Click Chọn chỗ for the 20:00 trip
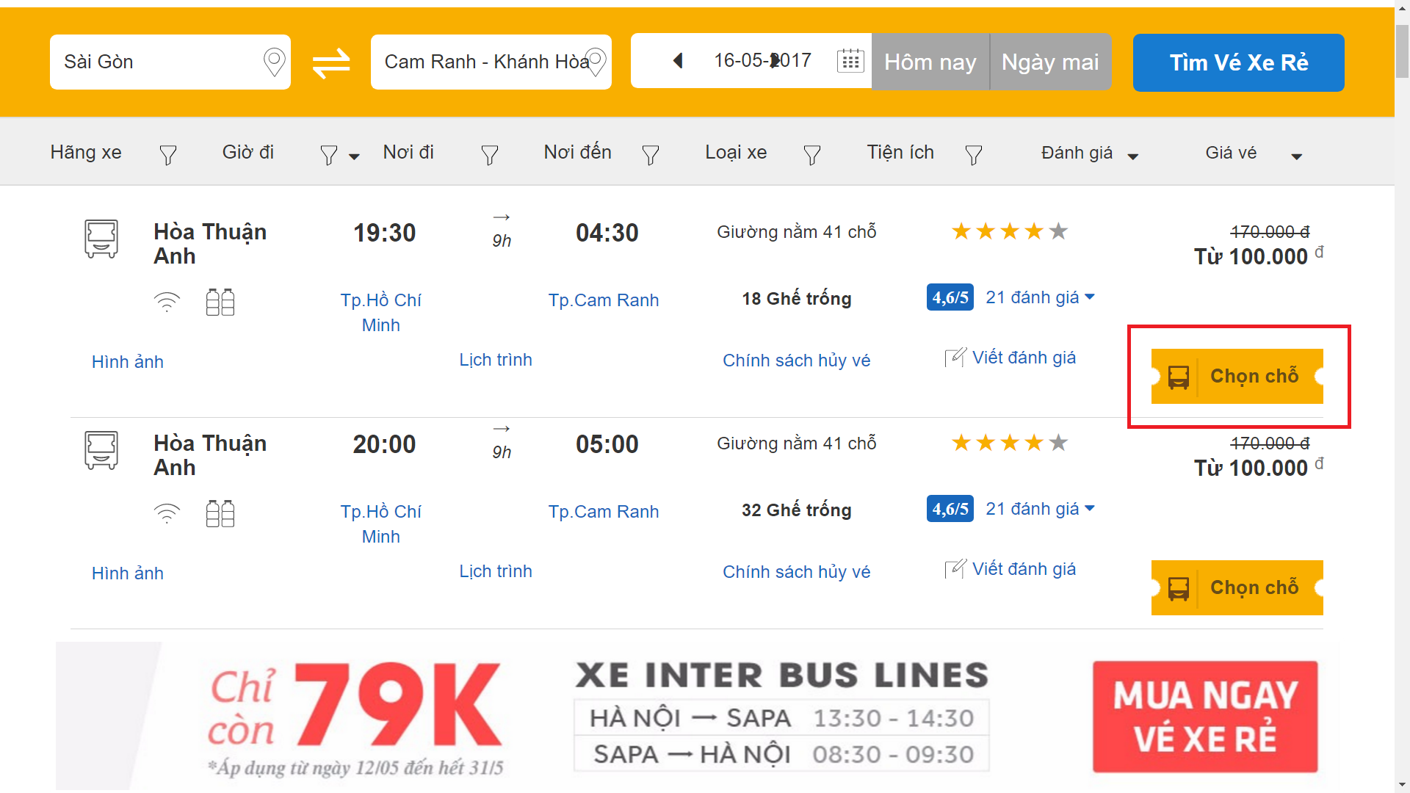The width and height of the screenshot is (1410, 793). pos(1237,587)
